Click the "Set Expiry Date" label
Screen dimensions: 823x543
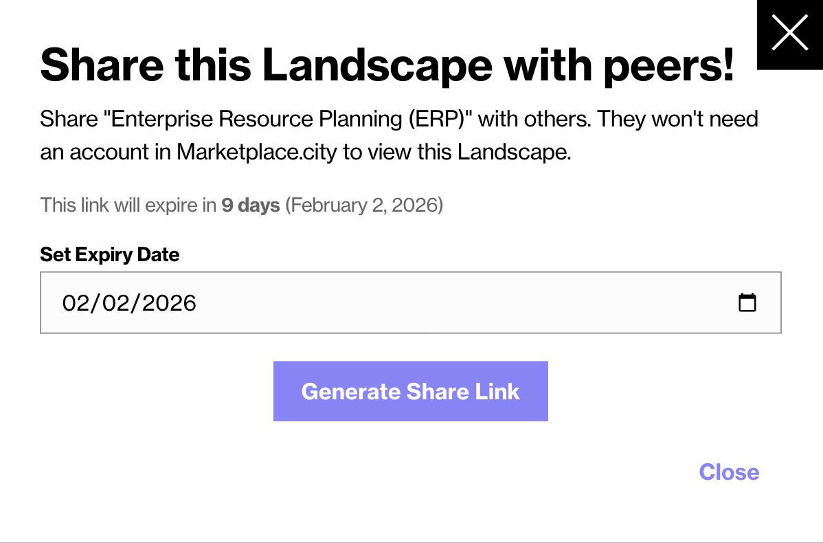click(110, 254)
